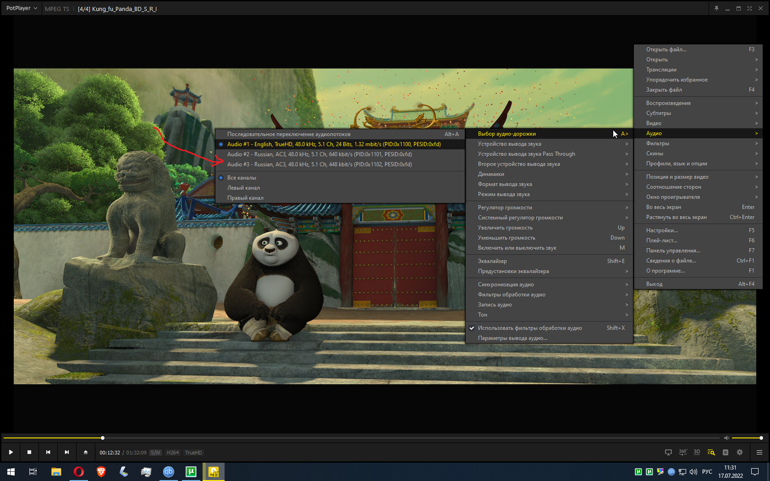This screenshot has width=770, height=481.
Task: Open Opera browser from taskbar
Action: [78, 472]
